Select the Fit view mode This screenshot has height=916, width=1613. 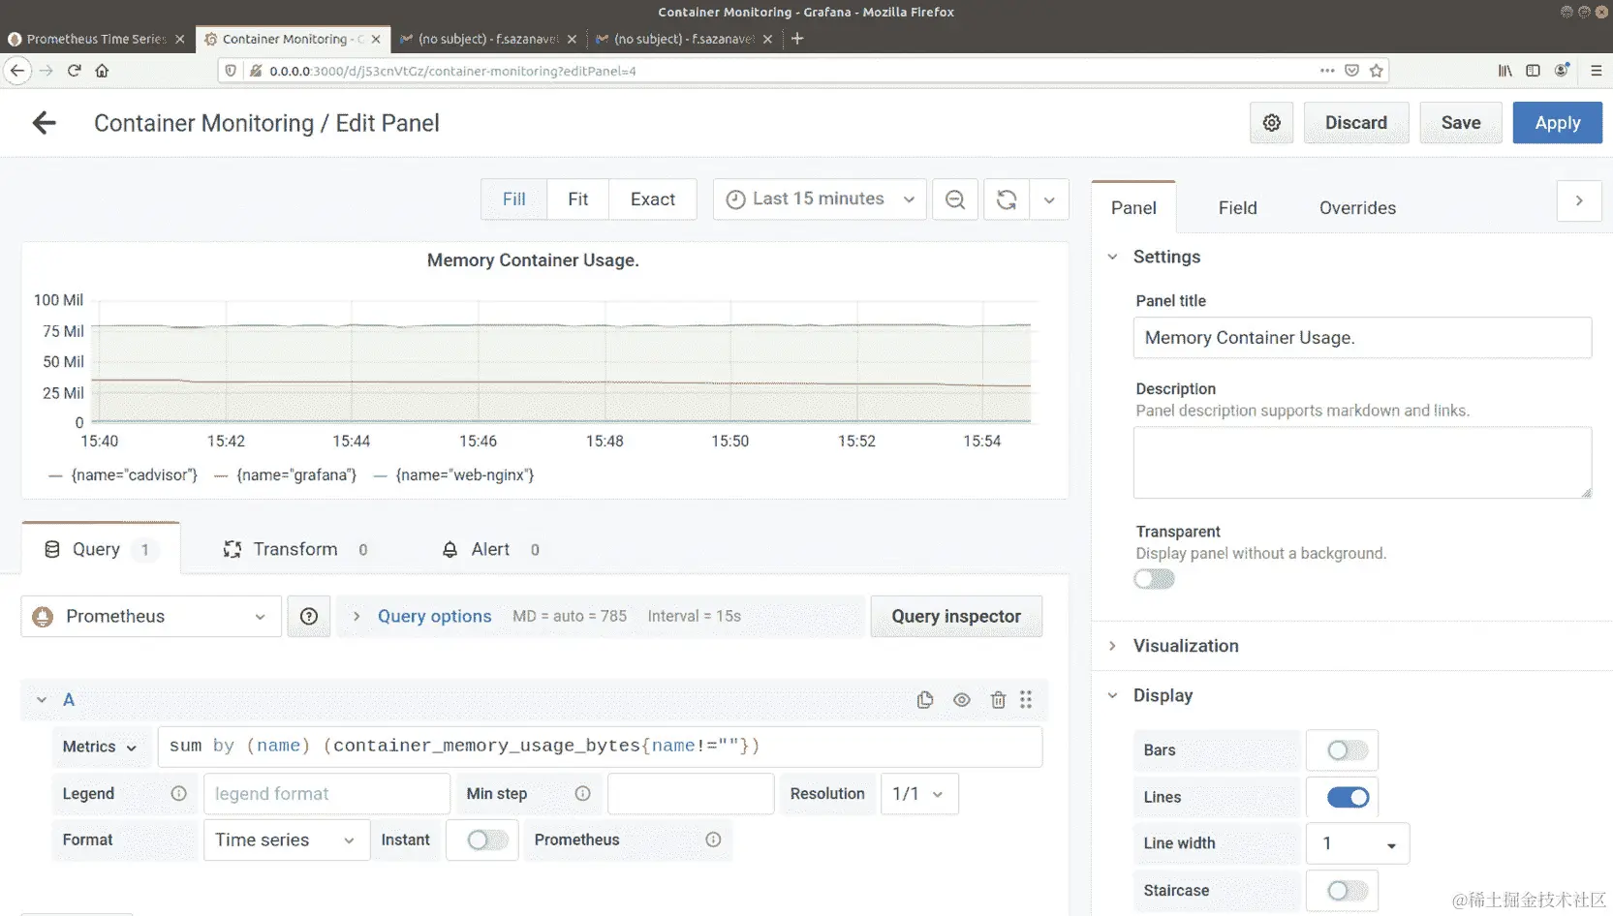click(x=578, y=199)
